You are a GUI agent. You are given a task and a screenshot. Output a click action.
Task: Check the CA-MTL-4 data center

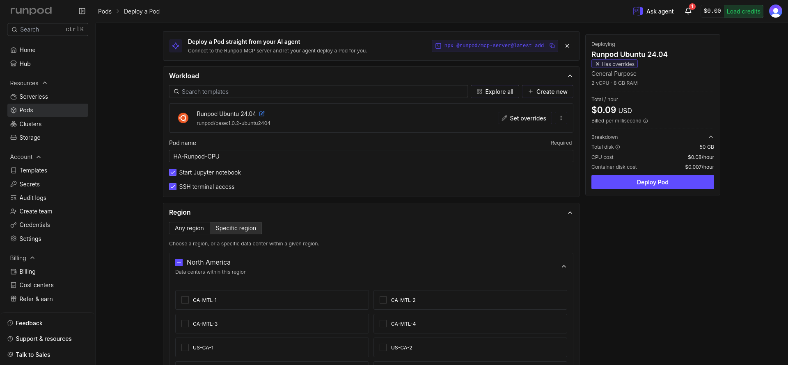tap(383, 324)
